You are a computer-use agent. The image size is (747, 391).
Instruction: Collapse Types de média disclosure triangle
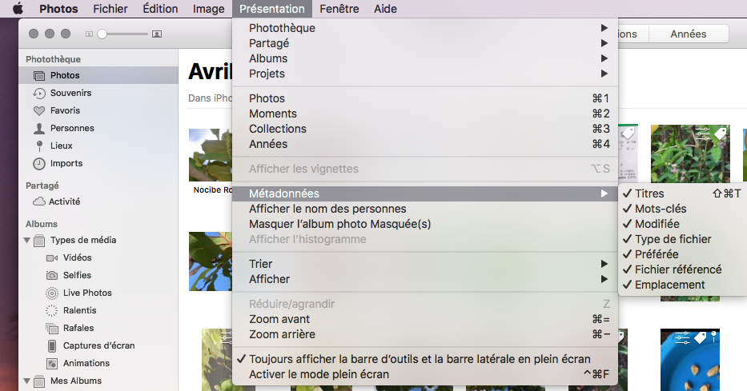tap(27, 240)
